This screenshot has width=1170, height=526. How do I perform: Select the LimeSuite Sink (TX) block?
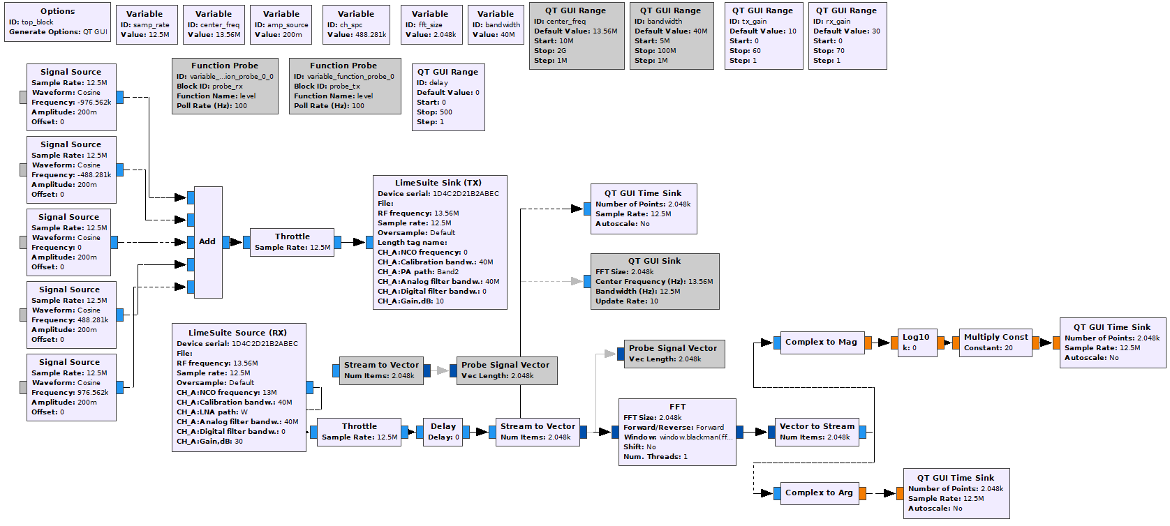(440, 243)
